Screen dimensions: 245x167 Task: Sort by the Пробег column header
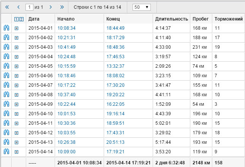click(x=200, y=19)
